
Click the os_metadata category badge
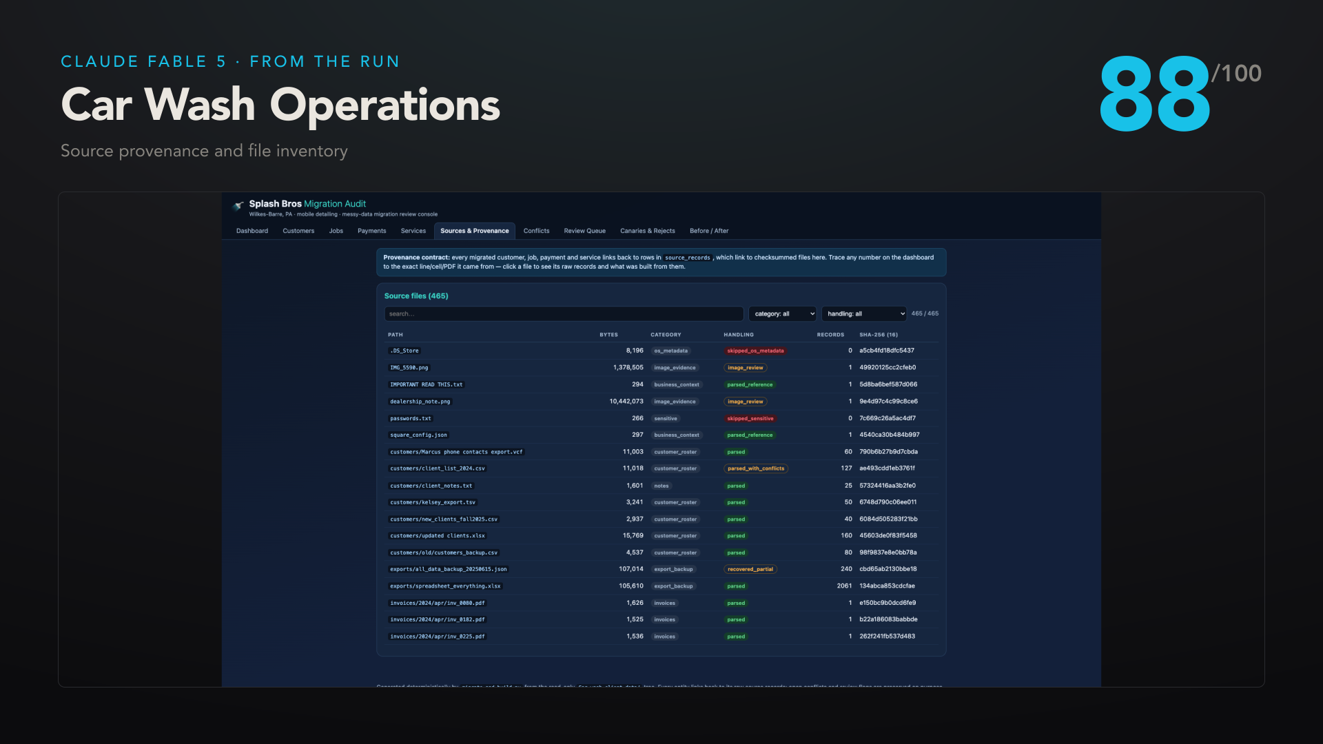coord(671,351)
